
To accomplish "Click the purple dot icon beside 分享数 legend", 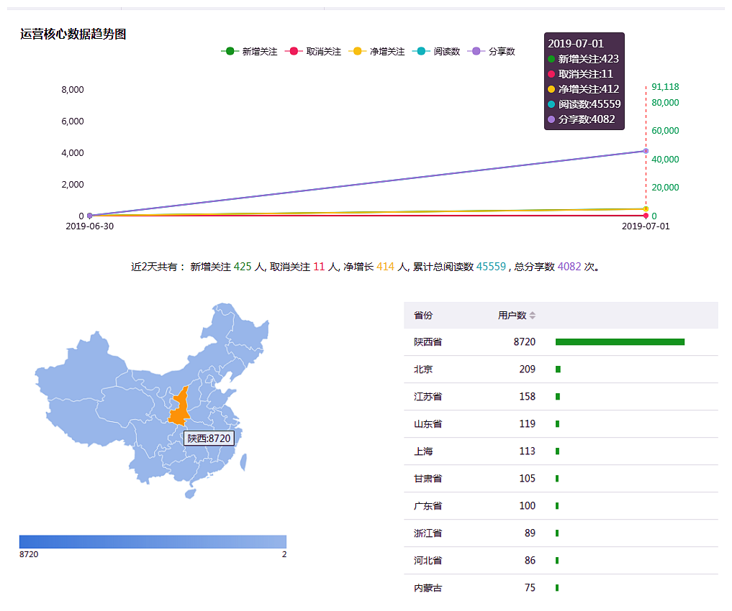I will click(475, 51).
